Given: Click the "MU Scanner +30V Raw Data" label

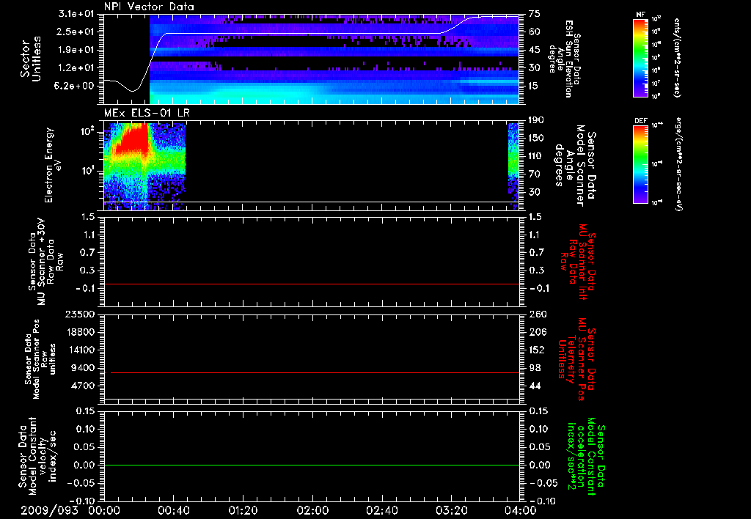Looking at the screenshot, I should click(45, 262).
